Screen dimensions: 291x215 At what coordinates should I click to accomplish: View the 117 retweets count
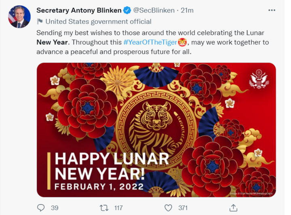[x=118, y=208]
